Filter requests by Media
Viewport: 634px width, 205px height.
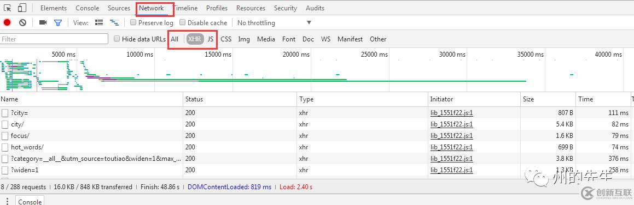266,39
